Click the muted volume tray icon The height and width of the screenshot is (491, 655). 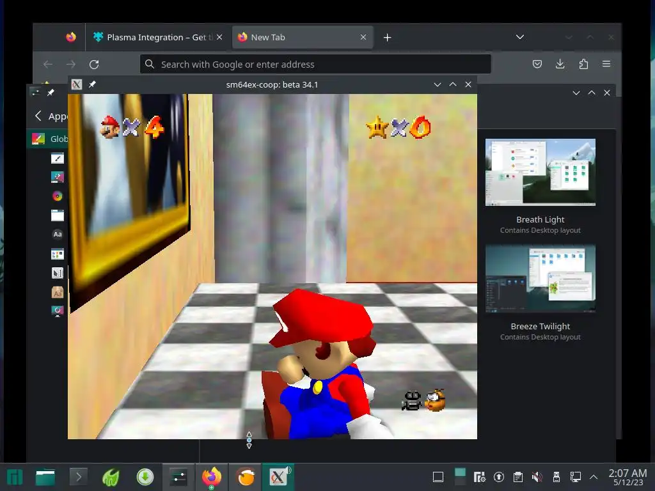[x=537, y=477]
